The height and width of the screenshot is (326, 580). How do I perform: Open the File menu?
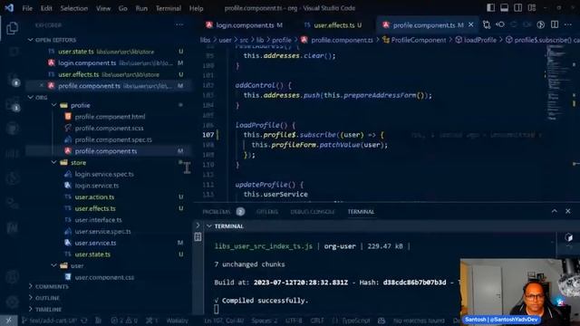(27, 8)
